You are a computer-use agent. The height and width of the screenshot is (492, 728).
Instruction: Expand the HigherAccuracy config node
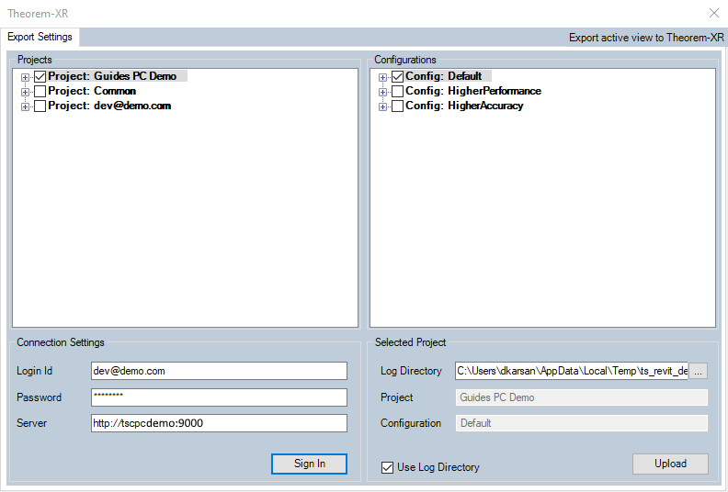pyautogui.click(x=383, y=106)
